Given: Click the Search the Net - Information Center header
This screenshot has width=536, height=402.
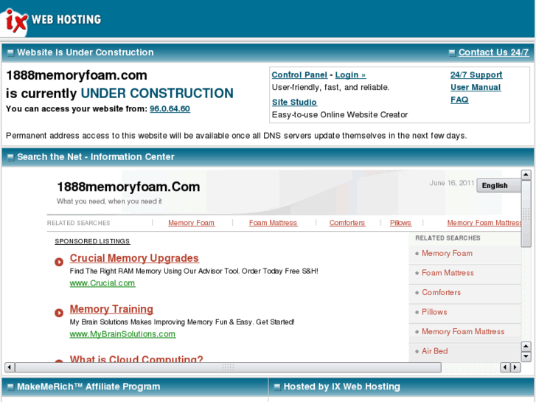Looking at the screenshot, I should pyautogui.click(x=96, y=156).
